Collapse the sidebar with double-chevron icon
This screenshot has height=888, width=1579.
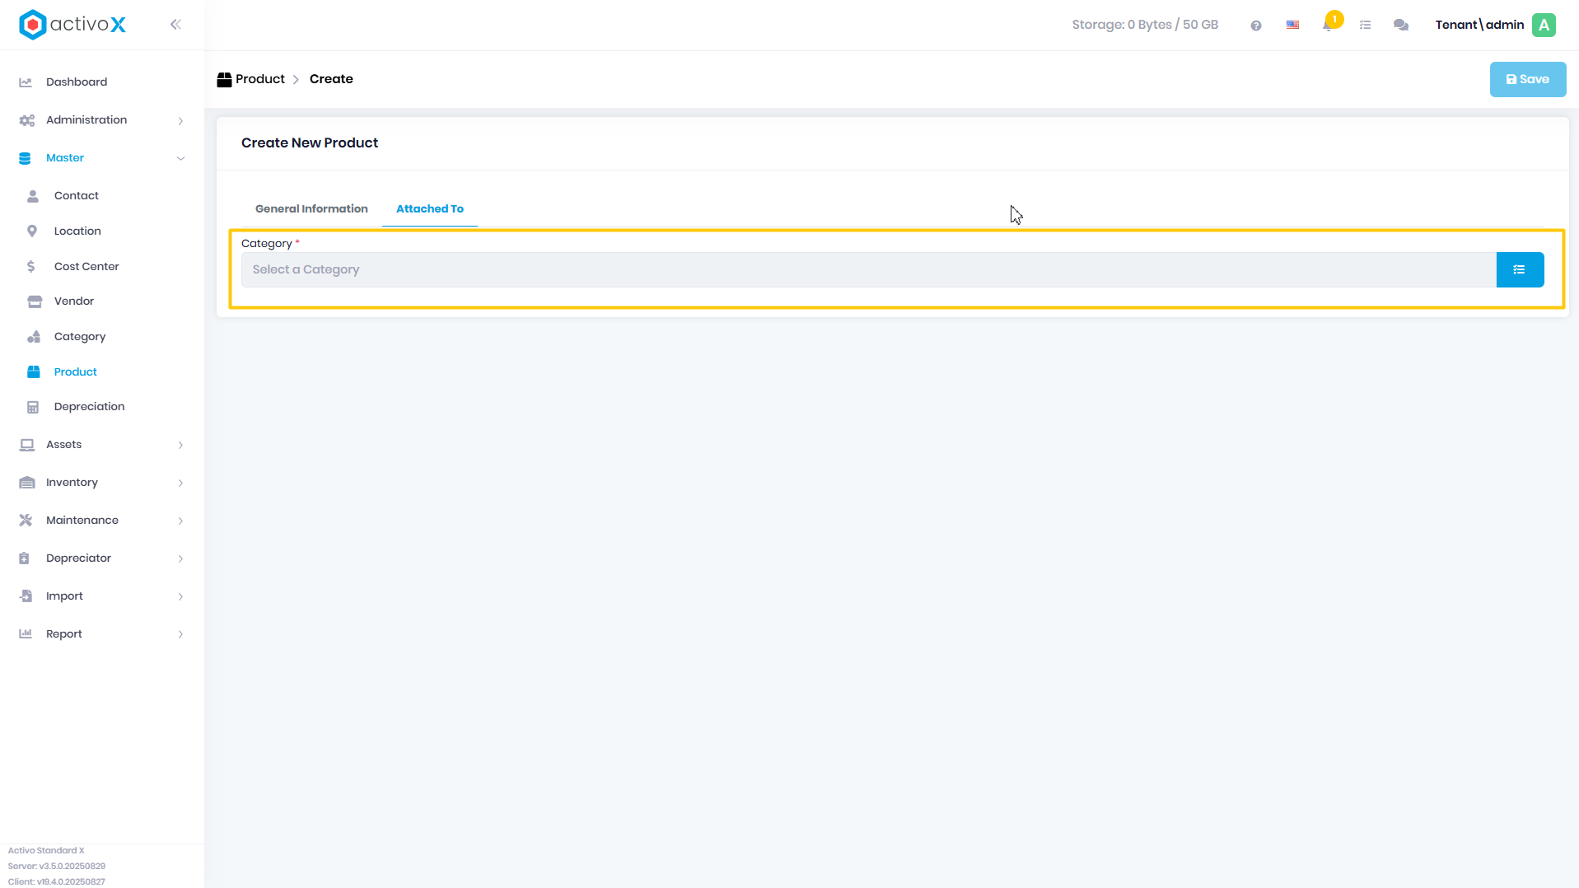[175, 25]
